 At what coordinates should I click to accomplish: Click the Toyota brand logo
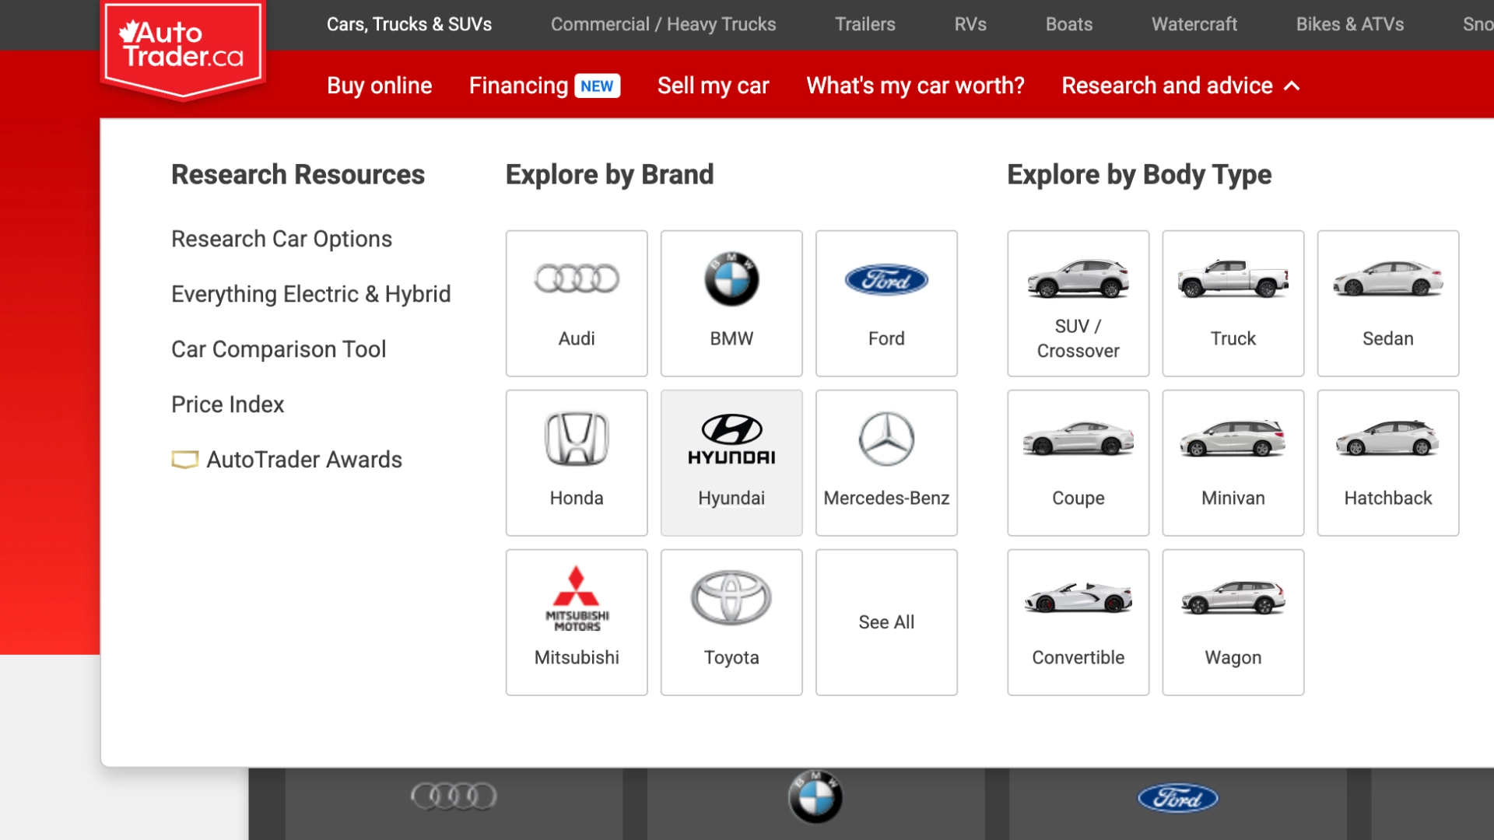pyautogui.click(x=731, y=598)
